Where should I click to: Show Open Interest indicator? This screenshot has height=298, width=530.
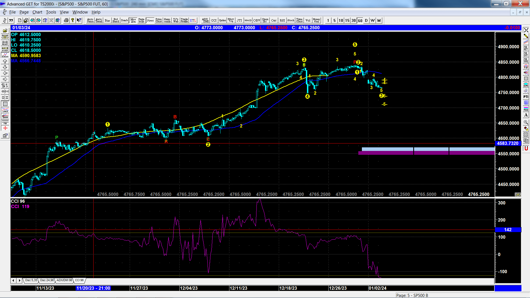pos(265,20)
